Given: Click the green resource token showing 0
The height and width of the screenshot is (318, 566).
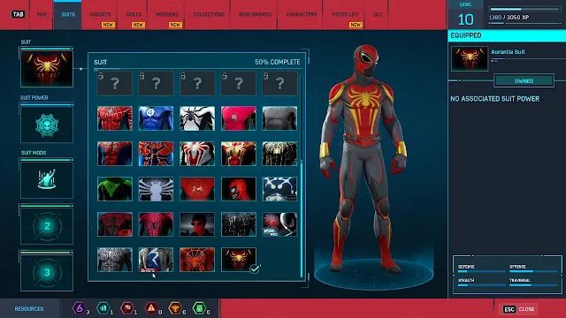Looking at the screenshot, I should pos(199,308).
